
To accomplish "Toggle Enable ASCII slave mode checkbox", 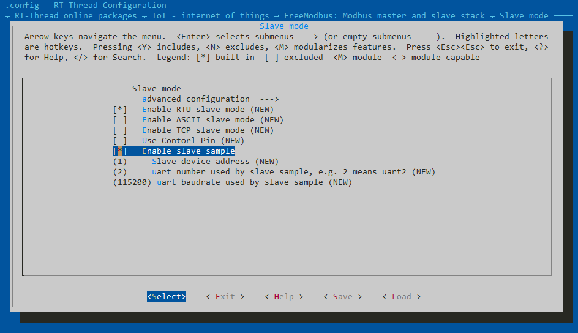I will [120, 120].
